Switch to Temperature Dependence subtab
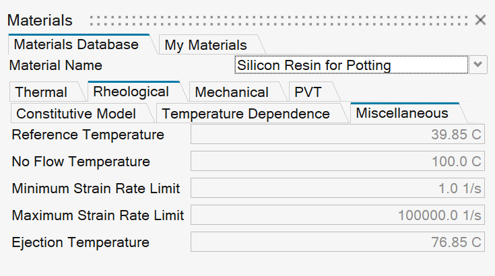The height and width of the screenshot is (276, 495). [246, 114]
